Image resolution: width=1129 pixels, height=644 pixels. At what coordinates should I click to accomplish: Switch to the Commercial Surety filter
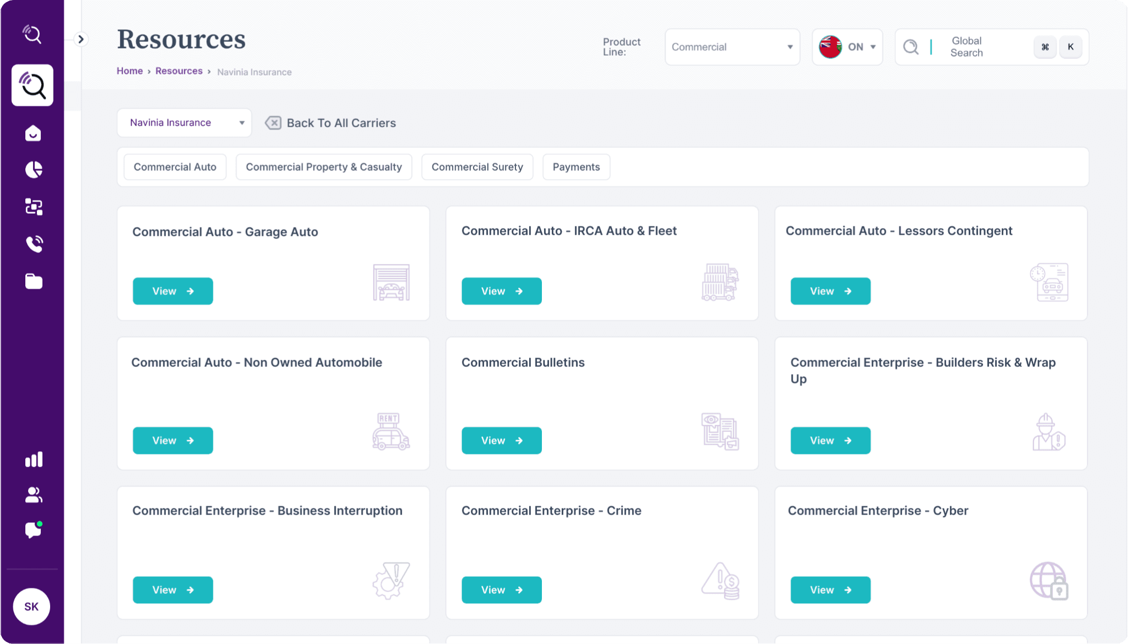pos(477,167)
